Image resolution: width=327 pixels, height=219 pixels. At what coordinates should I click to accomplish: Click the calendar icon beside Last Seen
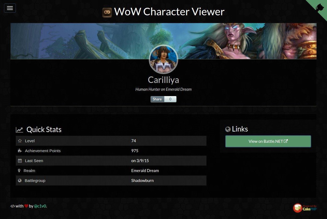[x=20, y=160]
